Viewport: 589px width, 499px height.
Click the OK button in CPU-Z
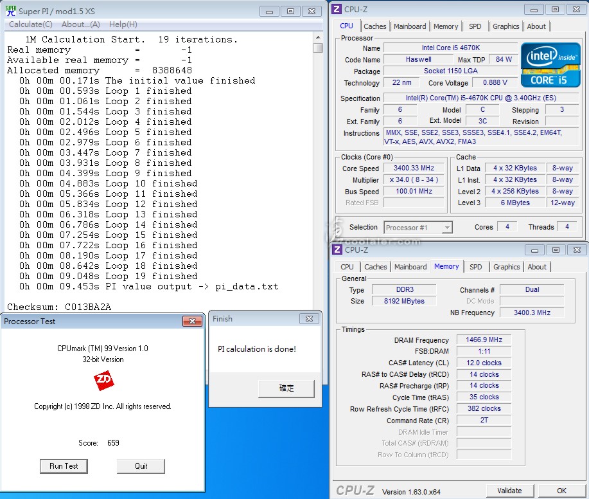click(561, 491)
